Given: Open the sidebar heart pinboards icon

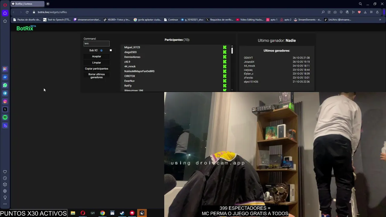Looking at the screenshot, I should point(5,172).
